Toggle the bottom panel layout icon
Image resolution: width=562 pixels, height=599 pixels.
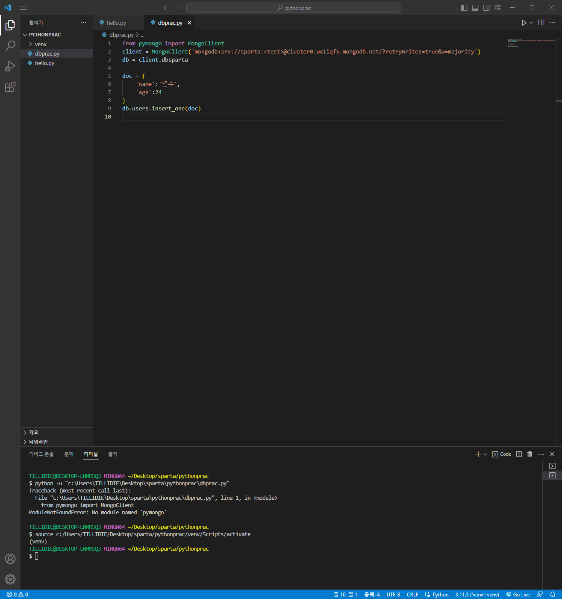click(475, 8)
